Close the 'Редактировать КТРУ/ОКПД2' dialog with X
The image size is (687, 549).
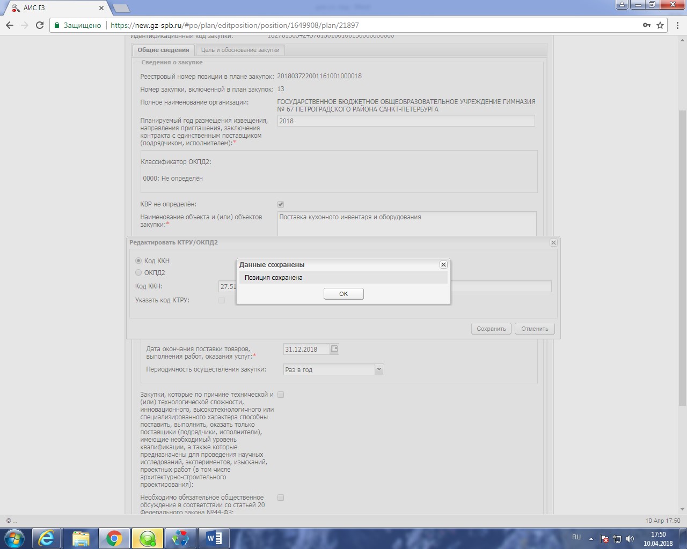point(553,242)
